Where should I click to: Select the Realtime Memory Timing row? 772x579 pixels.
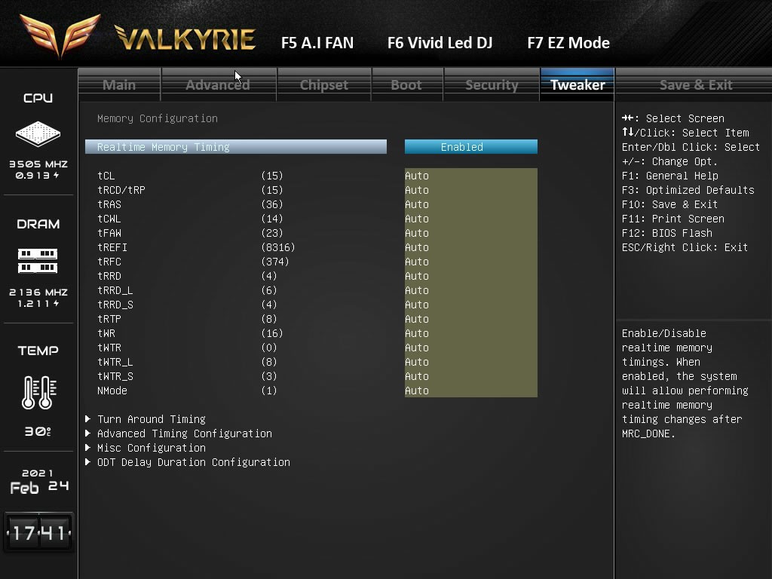(x=236, y=147)
